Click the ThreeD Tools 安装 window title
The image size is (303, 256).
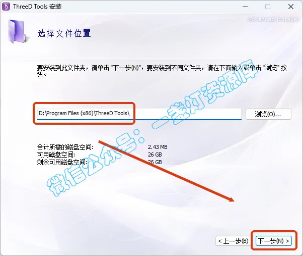pyautogui.click(x=37, y=7)
